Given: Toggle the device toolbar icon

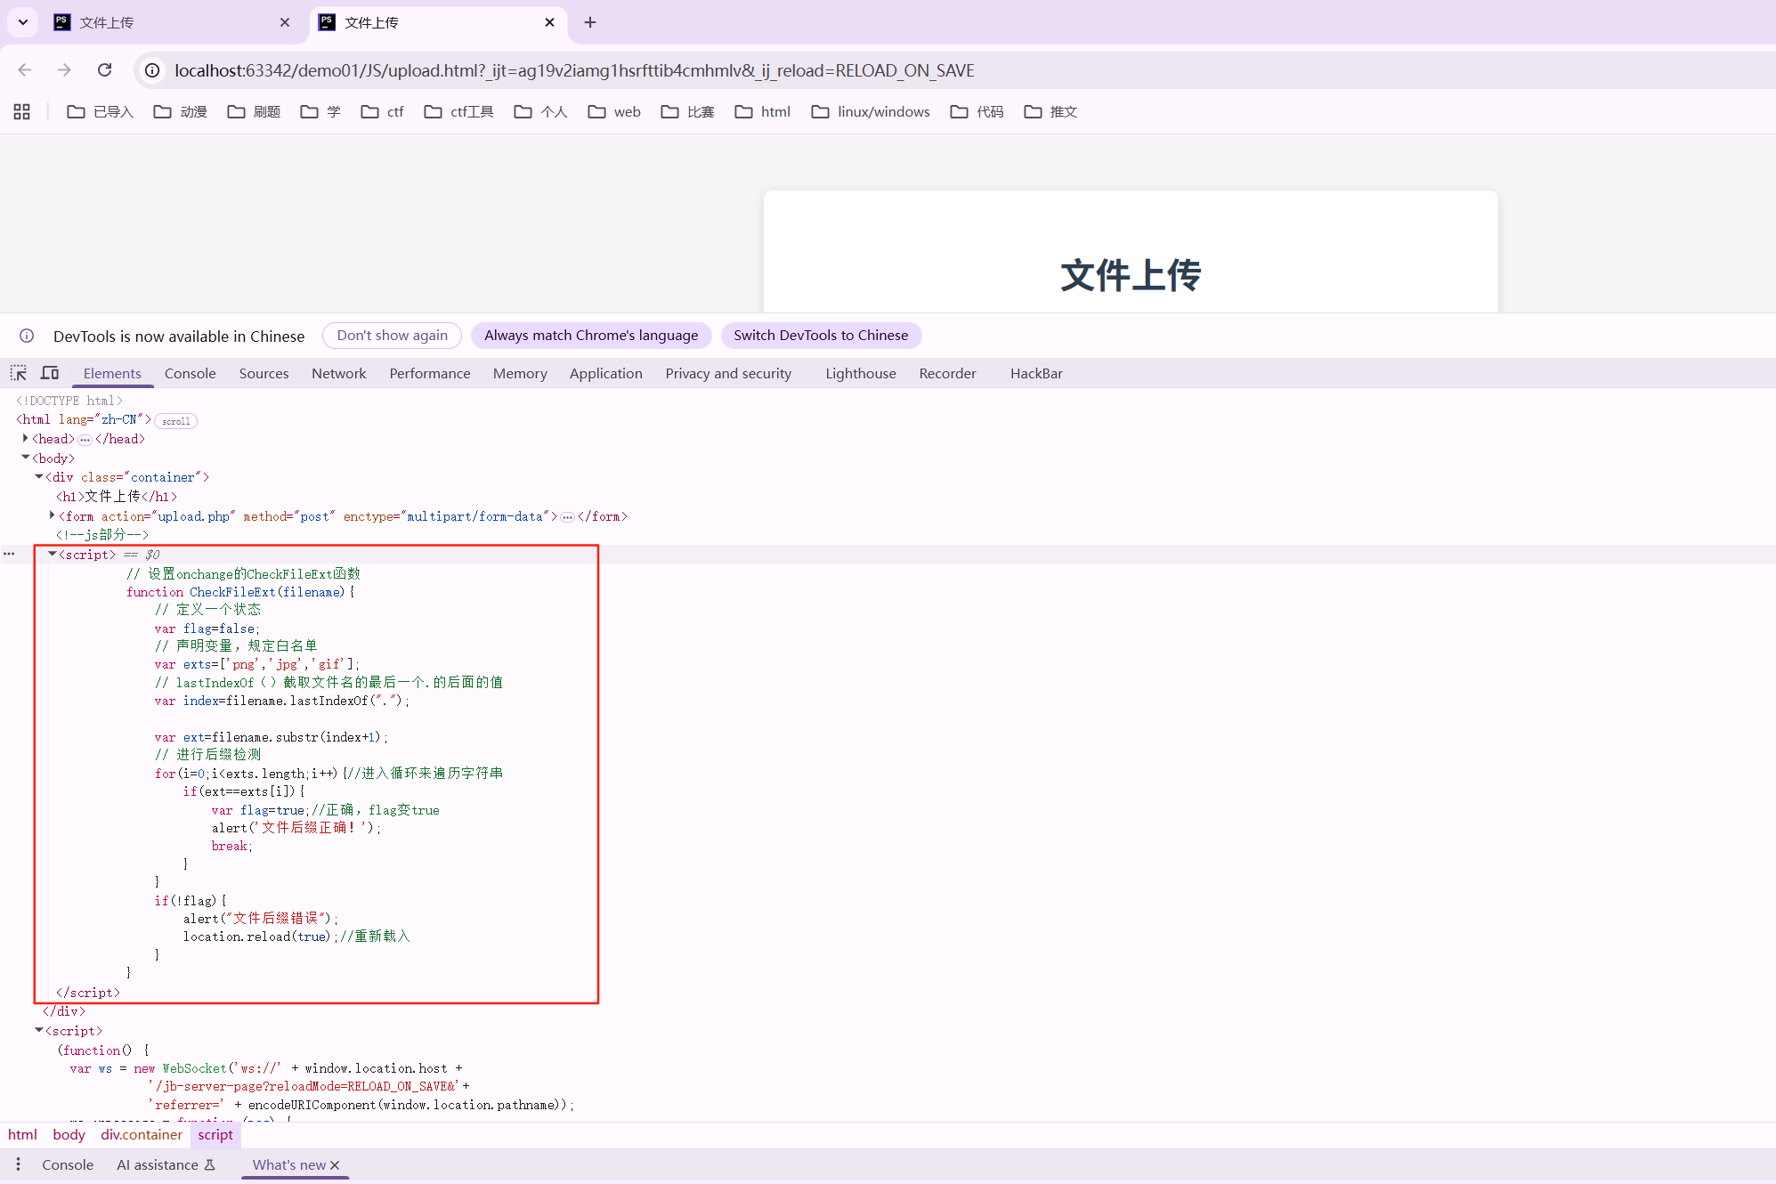Looking at the screenshot, I should point(50,373).
